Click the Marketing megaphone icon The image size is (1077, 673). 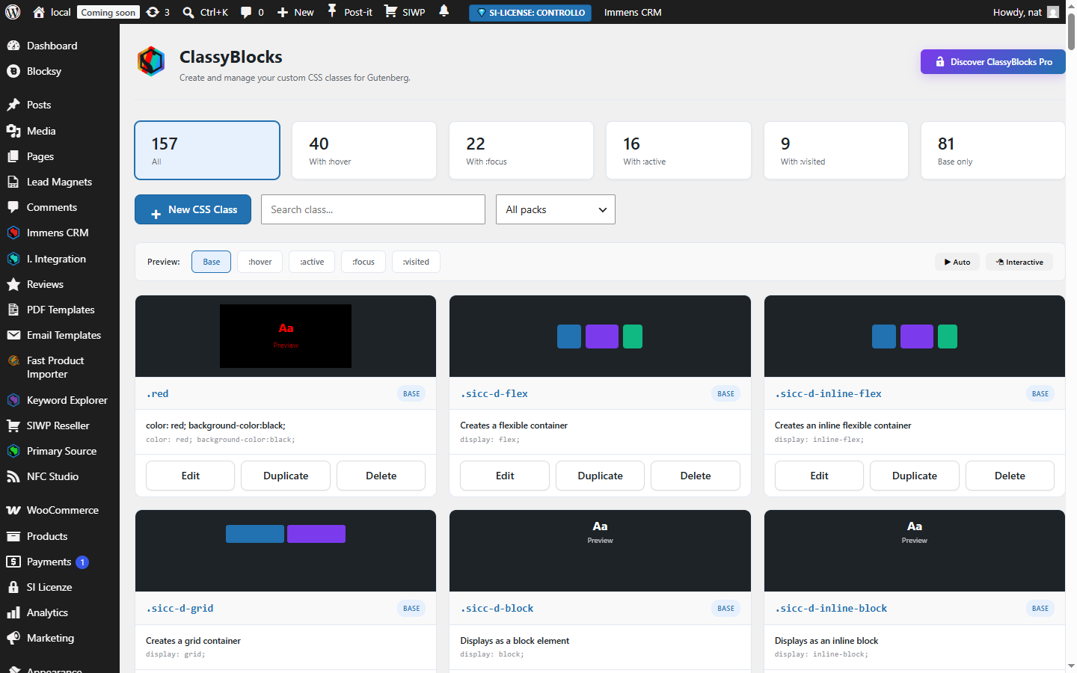click(13, 638)
